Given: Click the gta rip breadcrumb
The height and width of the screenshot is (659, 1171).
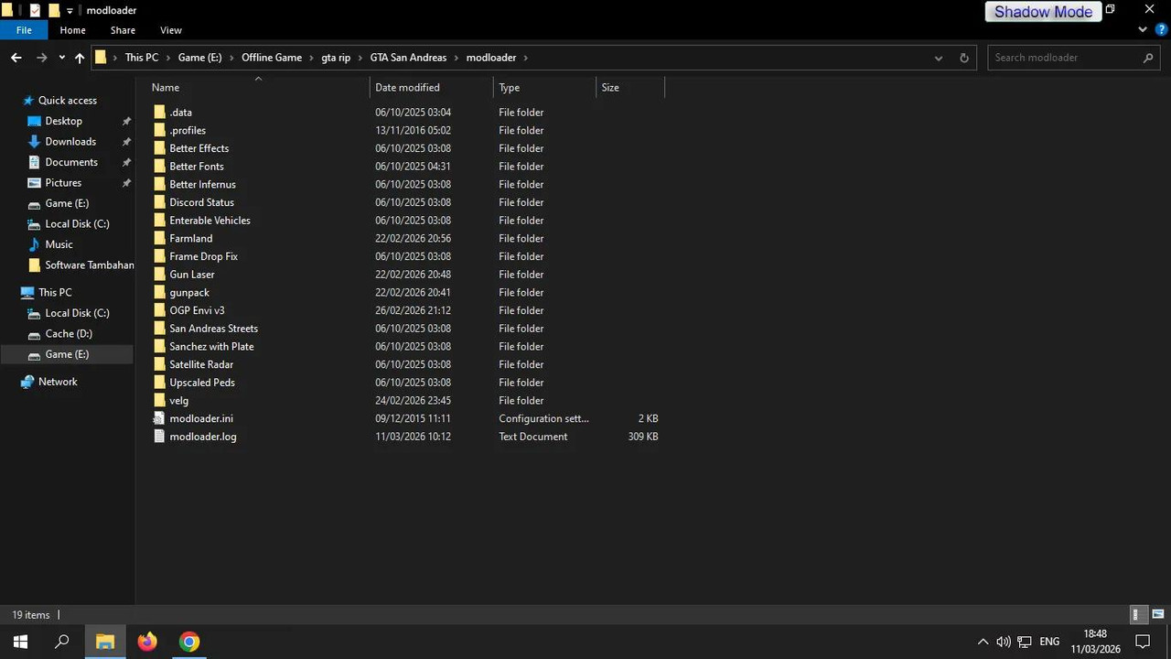Looking at the screenshot, I should [x=336, y=58].
